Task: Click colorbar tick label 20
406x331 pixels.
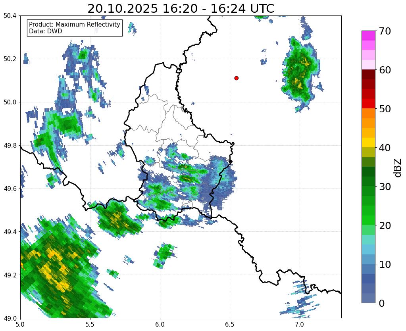Action: 385,225
